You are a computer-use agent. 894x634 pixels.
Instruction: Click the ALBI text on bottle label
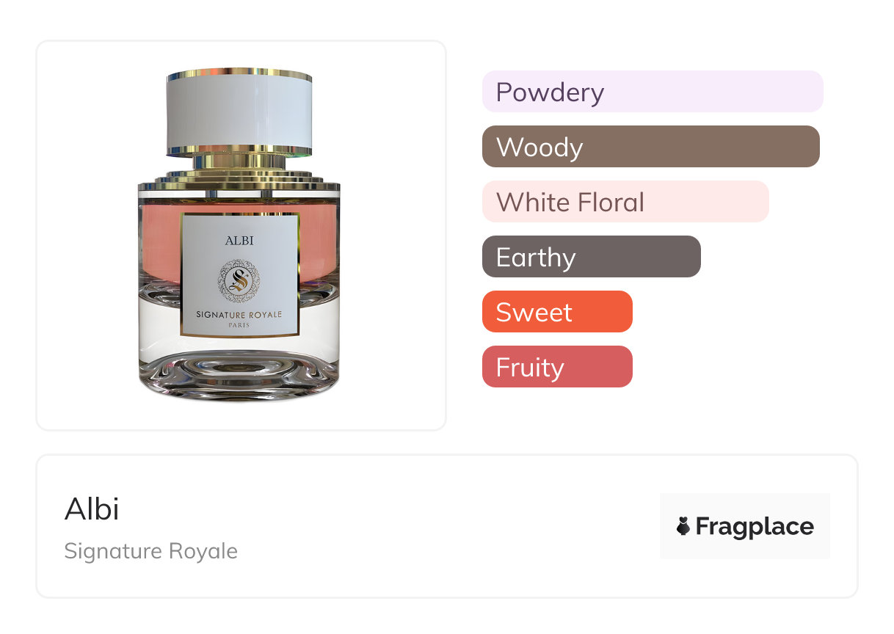click(239, 241)
